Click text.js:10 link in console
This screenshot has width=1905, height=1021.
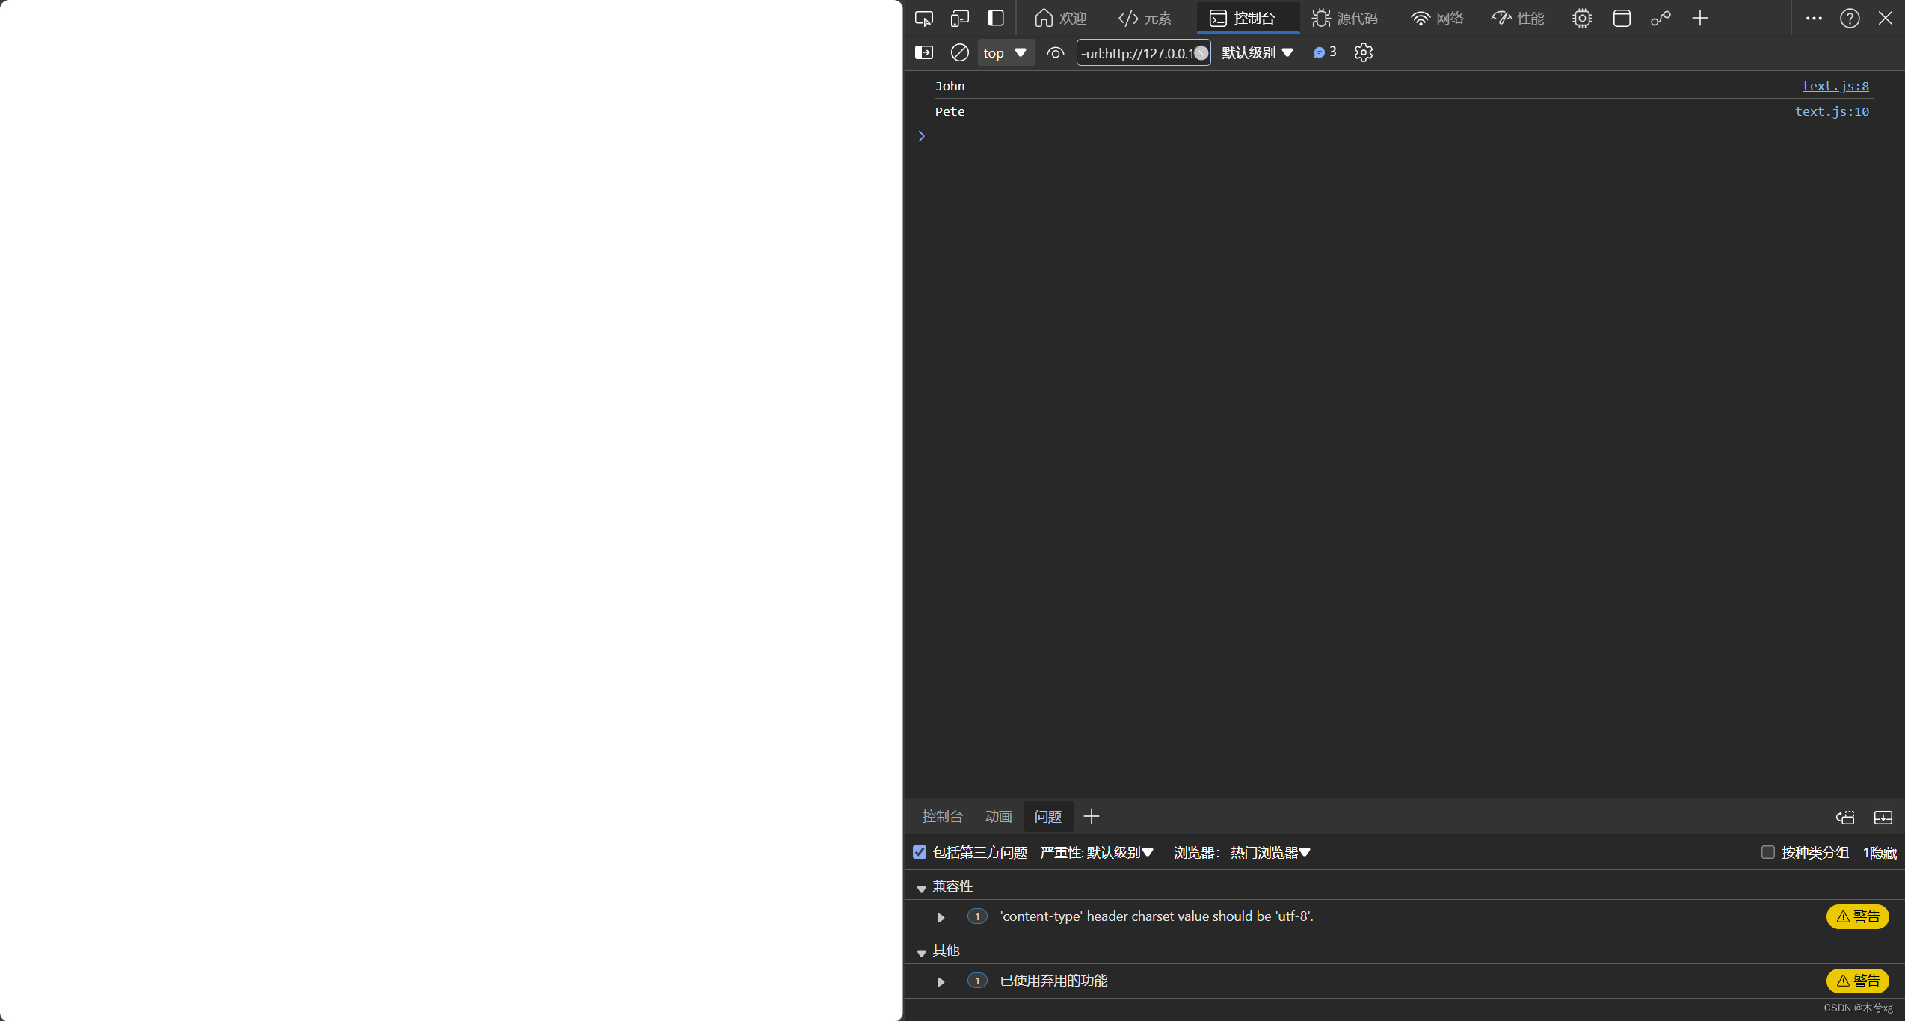pos(1831,111)
